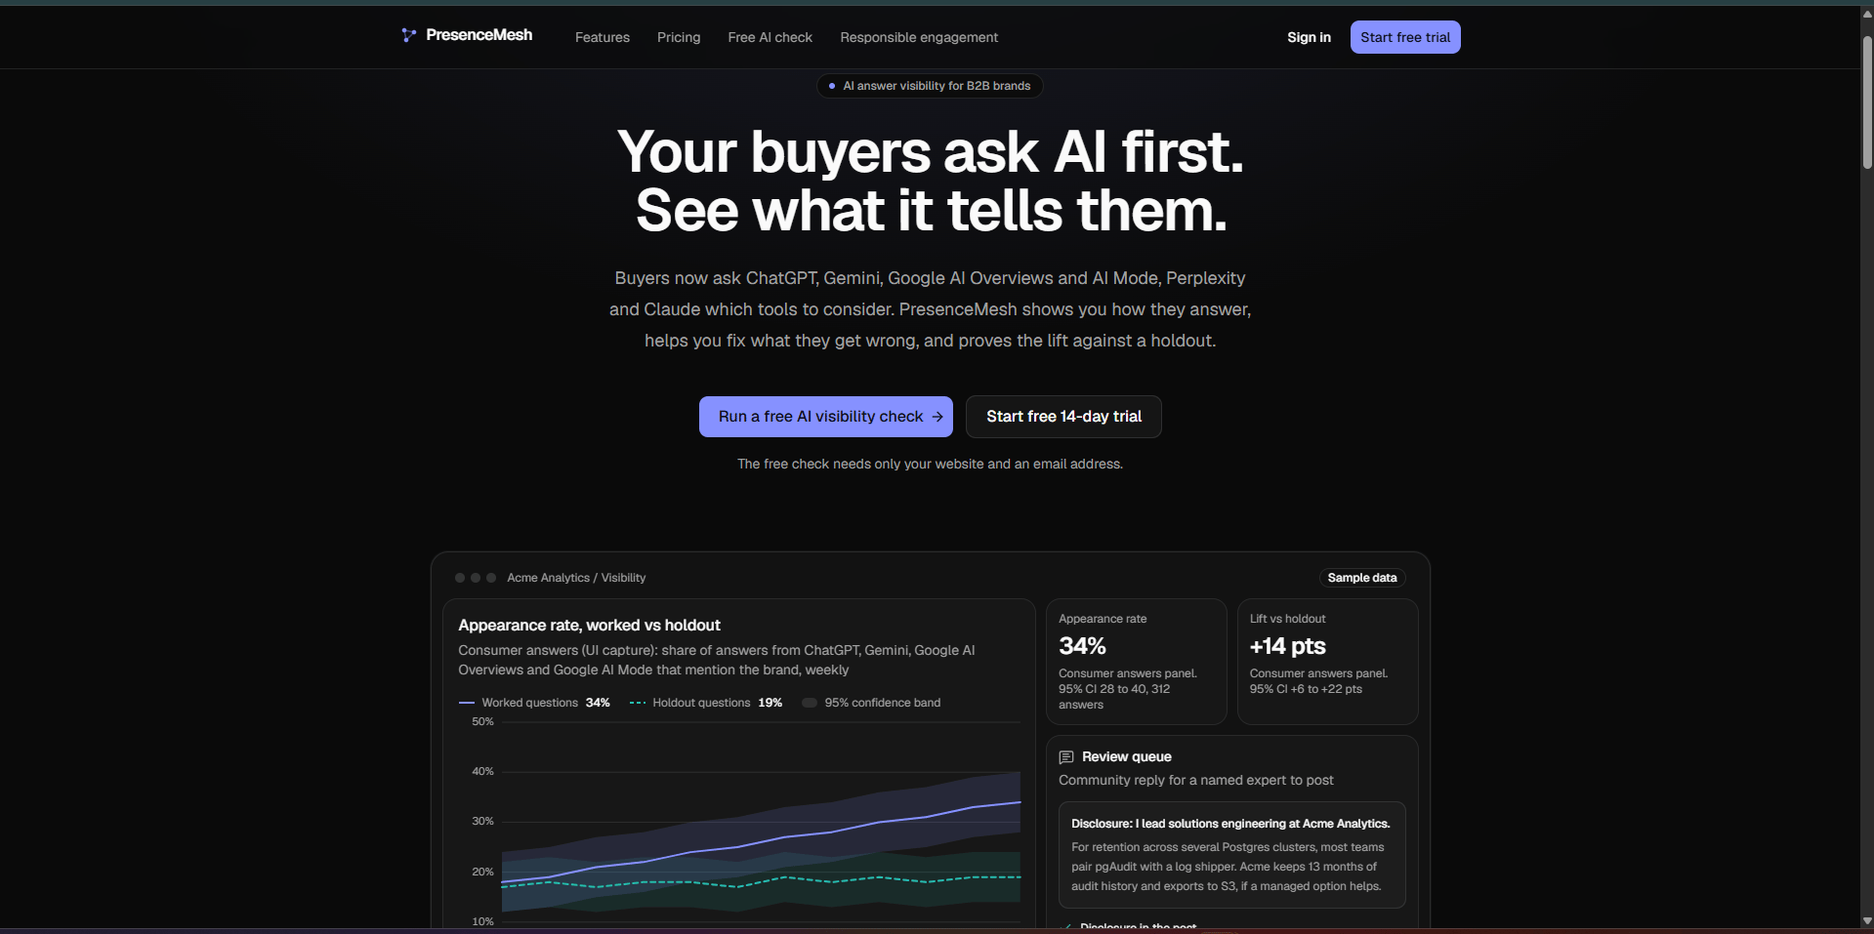This screenshot has height=934, width=1874.
Task: Click the page scrollbar up arrow
Action: [1866, 14]
